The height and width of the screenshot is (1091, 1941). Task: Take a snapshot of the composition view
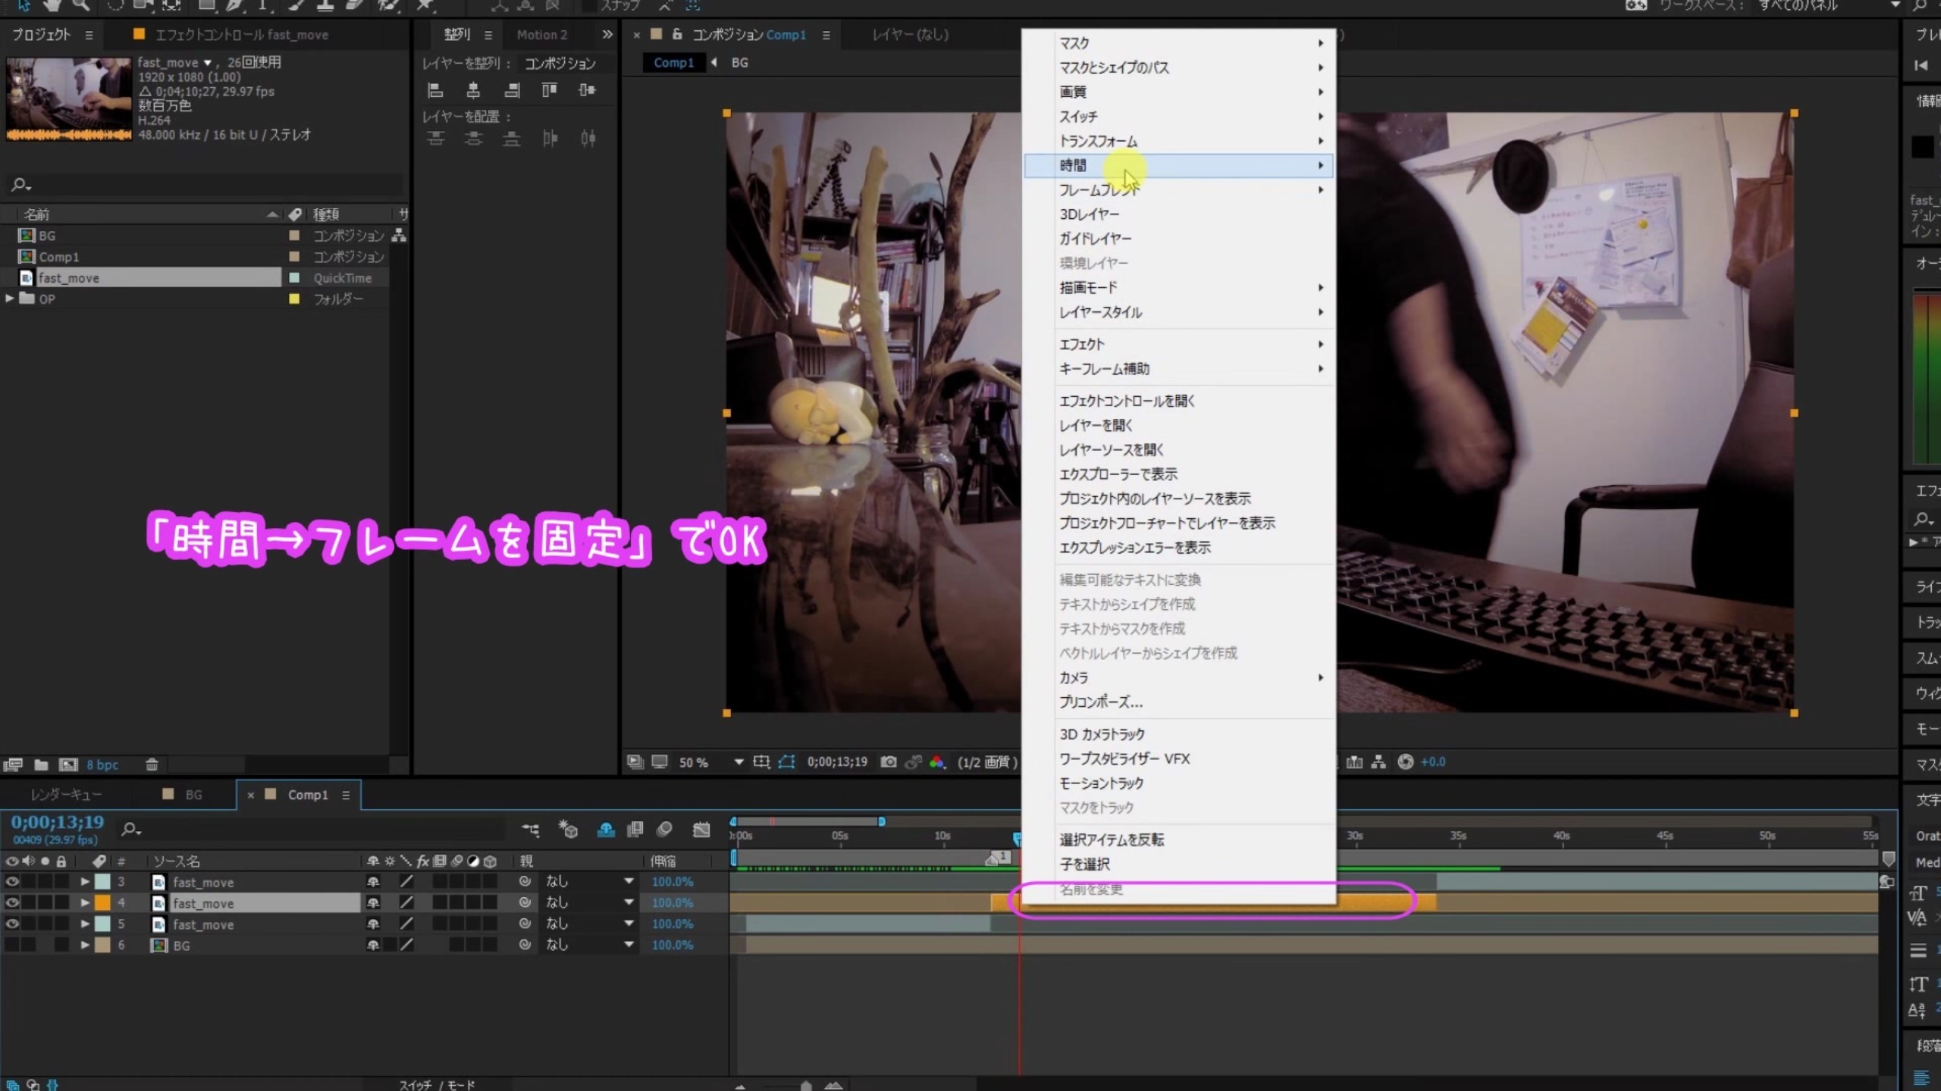888,762
